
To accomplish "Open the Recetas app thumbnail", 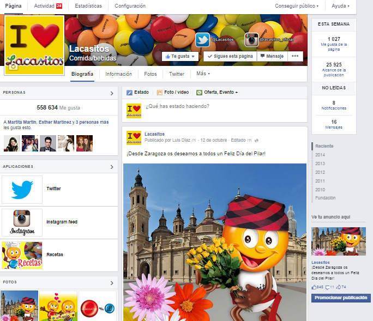I will [x=22, y=256].
